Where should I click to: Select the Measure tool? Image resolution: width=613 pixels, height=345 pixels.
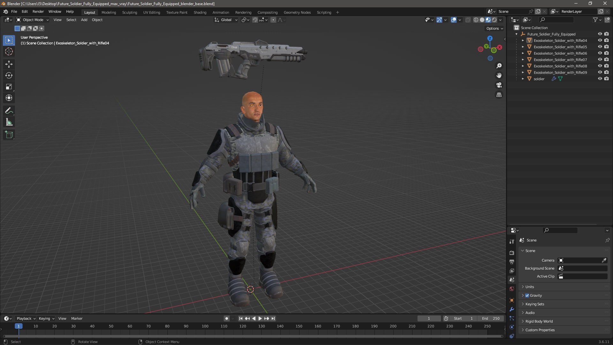coord(9,122)
